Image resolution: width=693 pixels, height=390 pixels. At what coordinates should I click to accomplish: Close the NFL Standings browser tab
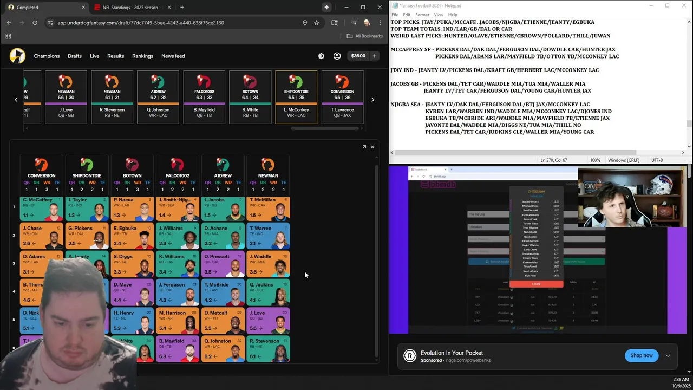click(169, 7)
